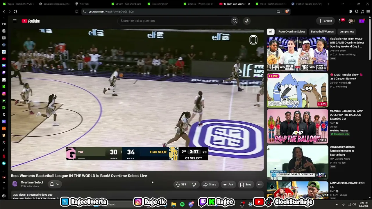The image size is (372, 209).
Task: Click the video title text
Action: click(79, 176)
